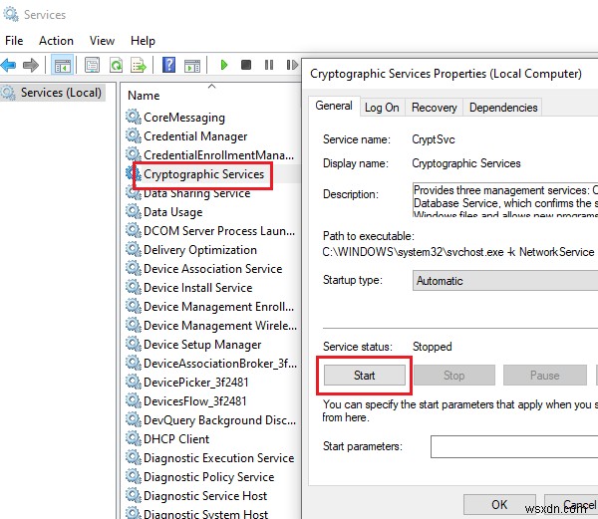Select Device Management Wirele... service
Image resolution: width=598 pixels, height=519 pixels.
[x=220, y=326]
